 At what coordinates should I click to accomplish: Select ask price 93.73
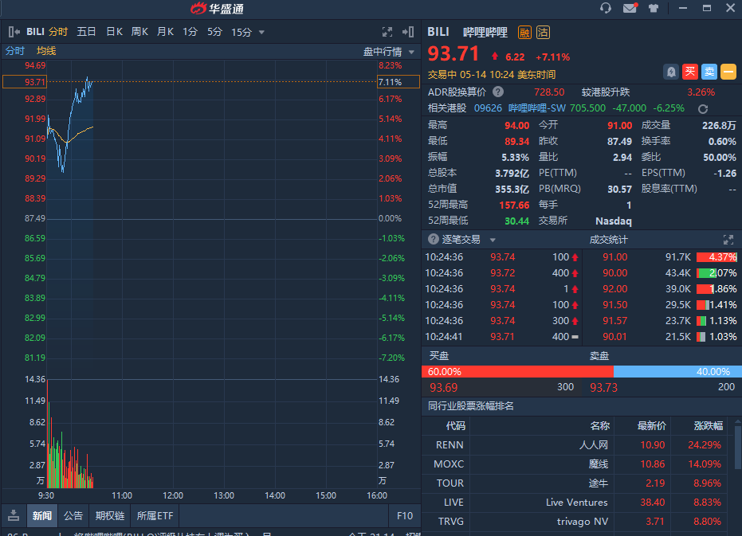pos(603,387)
